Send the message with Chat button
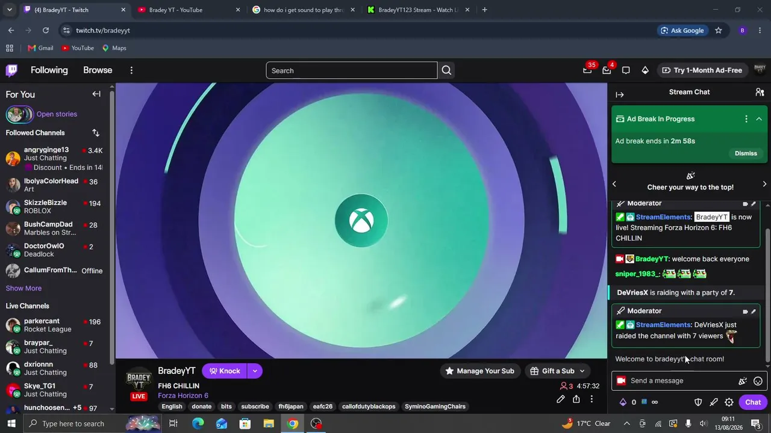The height and width of the screenshot is (433, 771). (753, 402)
